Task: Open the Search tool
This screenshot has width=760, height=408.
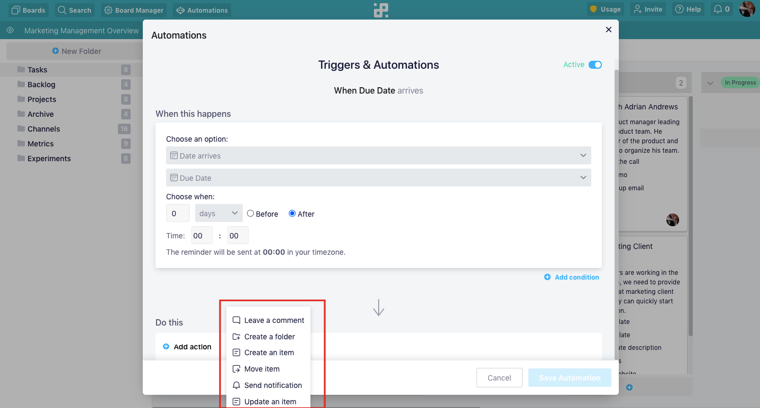Action: pos(75,10)
